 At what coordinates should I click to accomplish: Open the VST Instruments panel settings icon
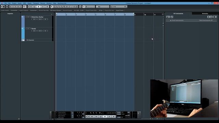pos(215,17)
